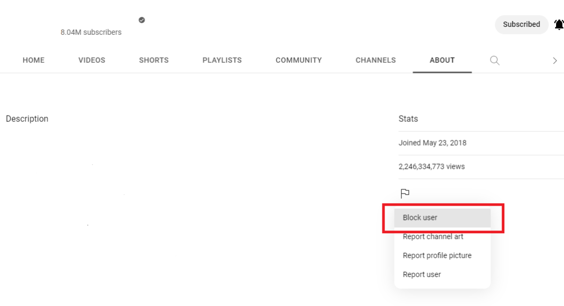Switch to the CHANNELS tab
The width and height of the screenshot is (564, 306).
[375, 60]
